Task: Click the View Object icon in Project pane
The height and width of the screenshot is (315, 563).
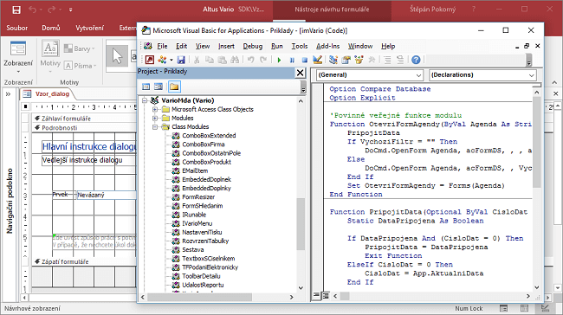Action: 159,87
